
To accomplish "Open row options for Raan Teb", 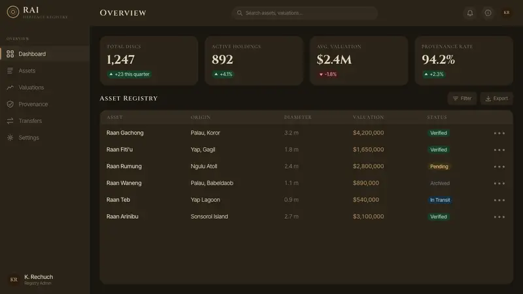I will (499, 200).
